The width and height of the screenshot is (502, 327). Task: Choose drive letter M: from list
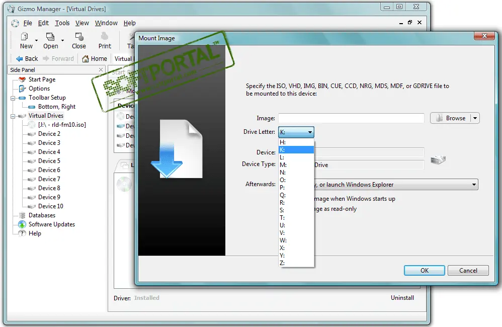point(283,165)
